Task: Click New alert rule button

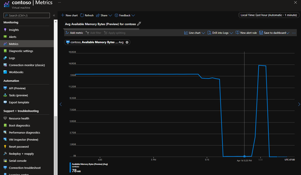Action: (x=246, y=33)
